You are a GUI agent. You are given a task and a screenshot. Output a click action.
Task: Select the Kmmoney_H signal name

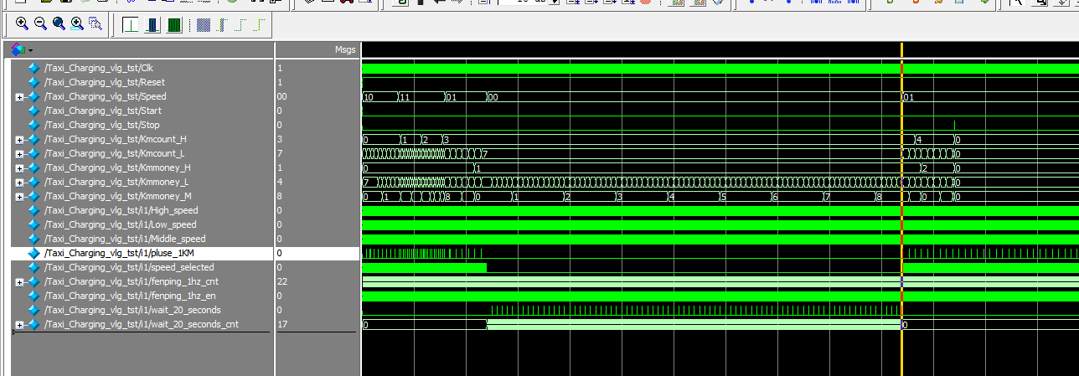pos(117,167)
